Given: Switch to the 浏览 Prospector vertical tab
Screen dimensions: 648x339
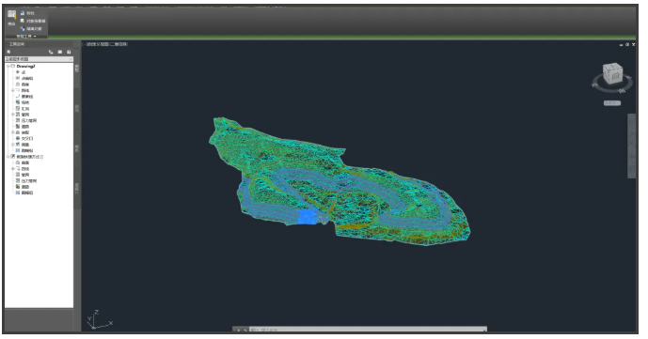Looking at the screenshot, I should pyautogui.click(x=77, y=69).
